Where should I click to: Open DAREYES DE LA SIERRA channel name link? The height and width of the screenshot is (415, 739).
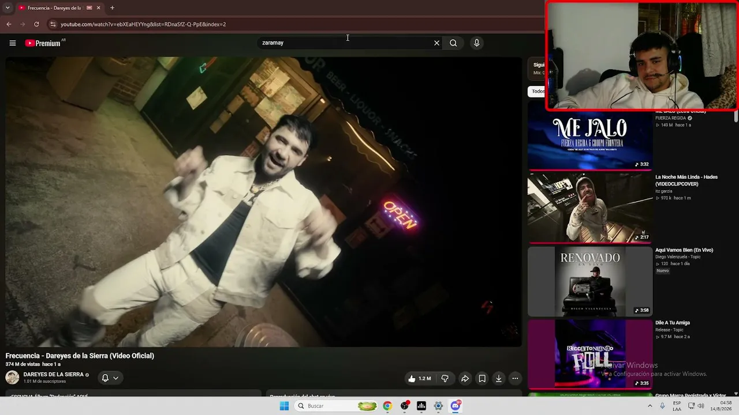click(54, 375)
